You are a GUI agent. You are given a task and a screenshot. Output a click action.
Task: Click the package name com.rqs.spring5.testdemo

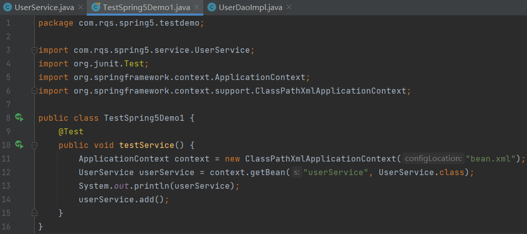click(x=140, y=24)
